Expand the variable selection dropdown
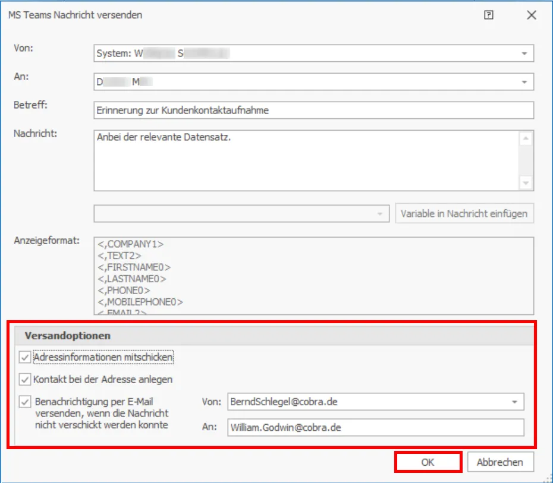553x483 pixels. (380, 214)
